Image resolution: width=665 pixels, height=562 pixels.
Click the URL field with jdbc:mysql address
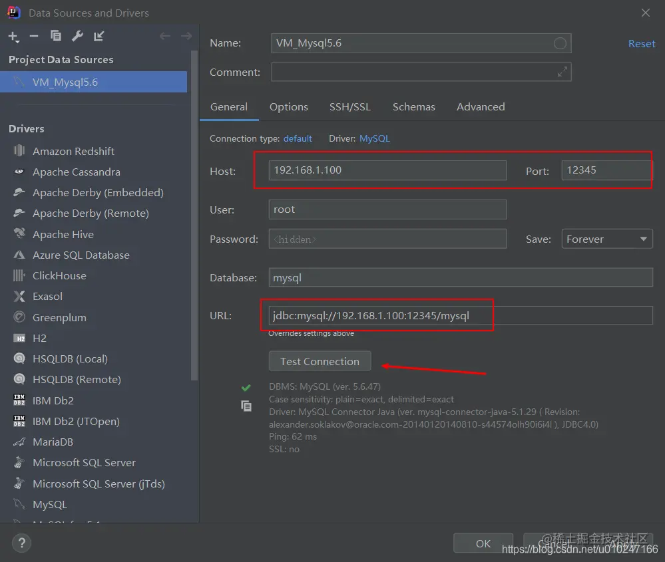(461, 316)
